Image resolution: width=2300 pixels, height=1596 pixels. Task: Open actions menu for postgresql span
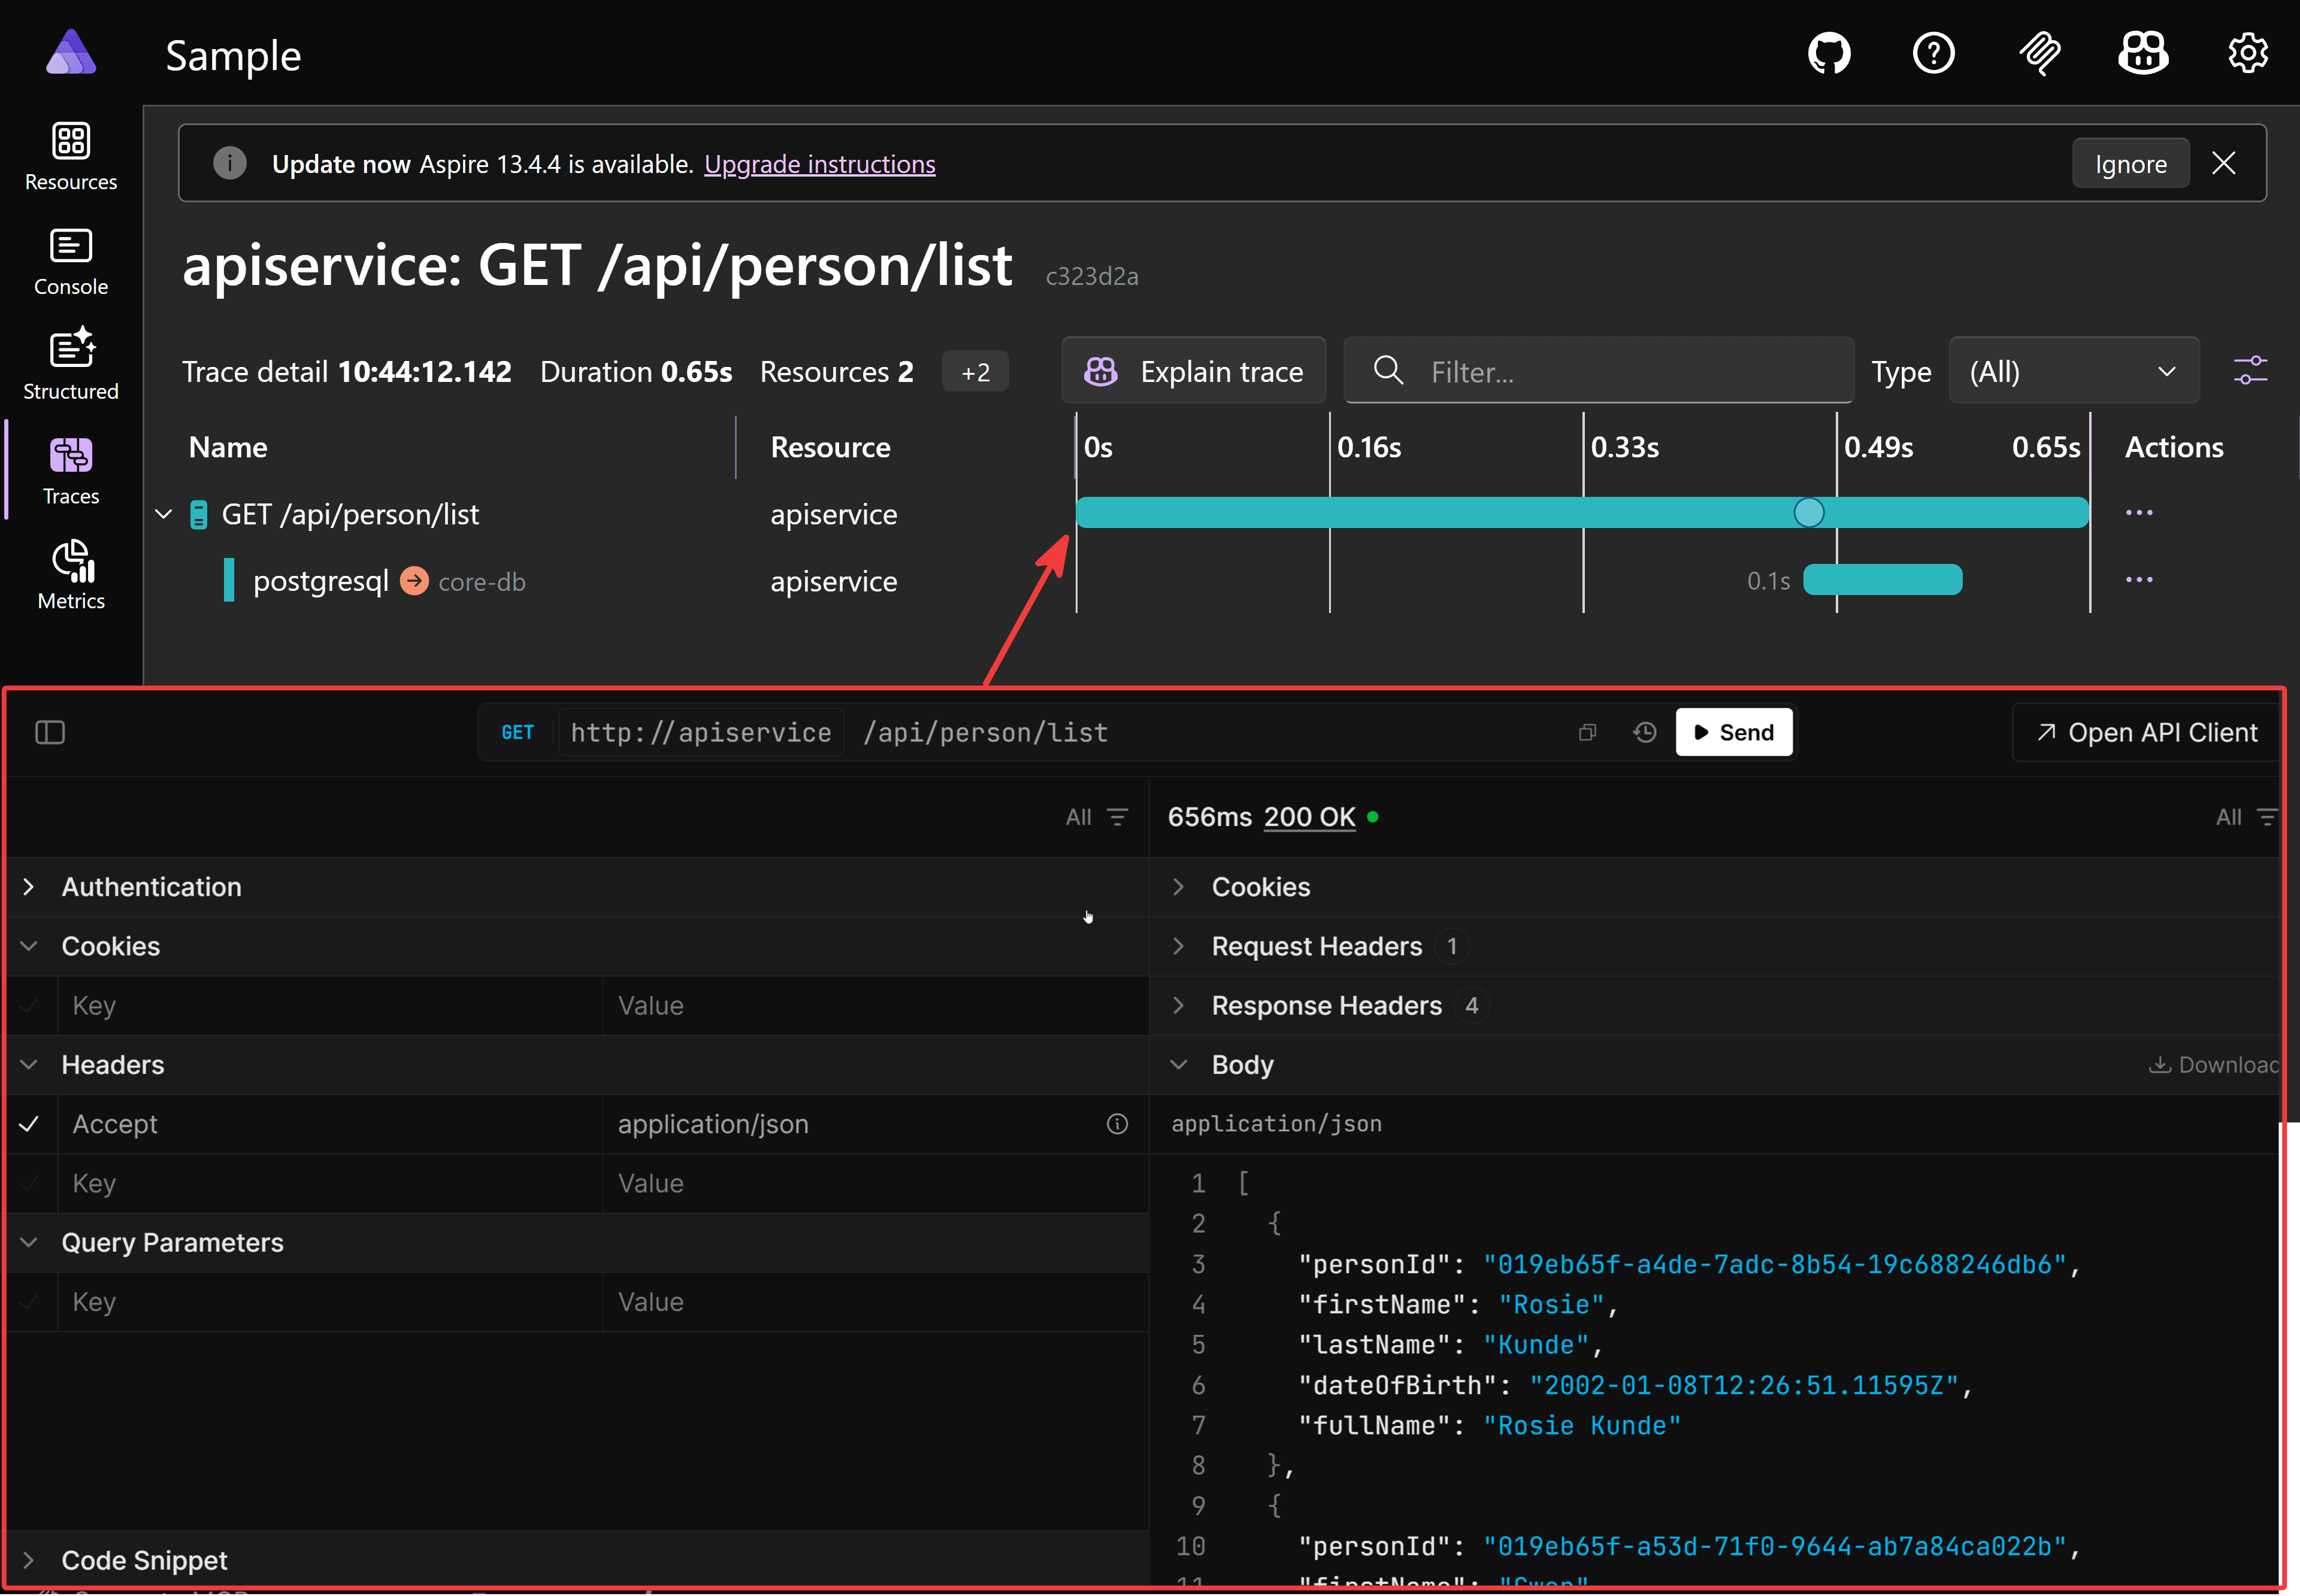(x=2139, y=580)
